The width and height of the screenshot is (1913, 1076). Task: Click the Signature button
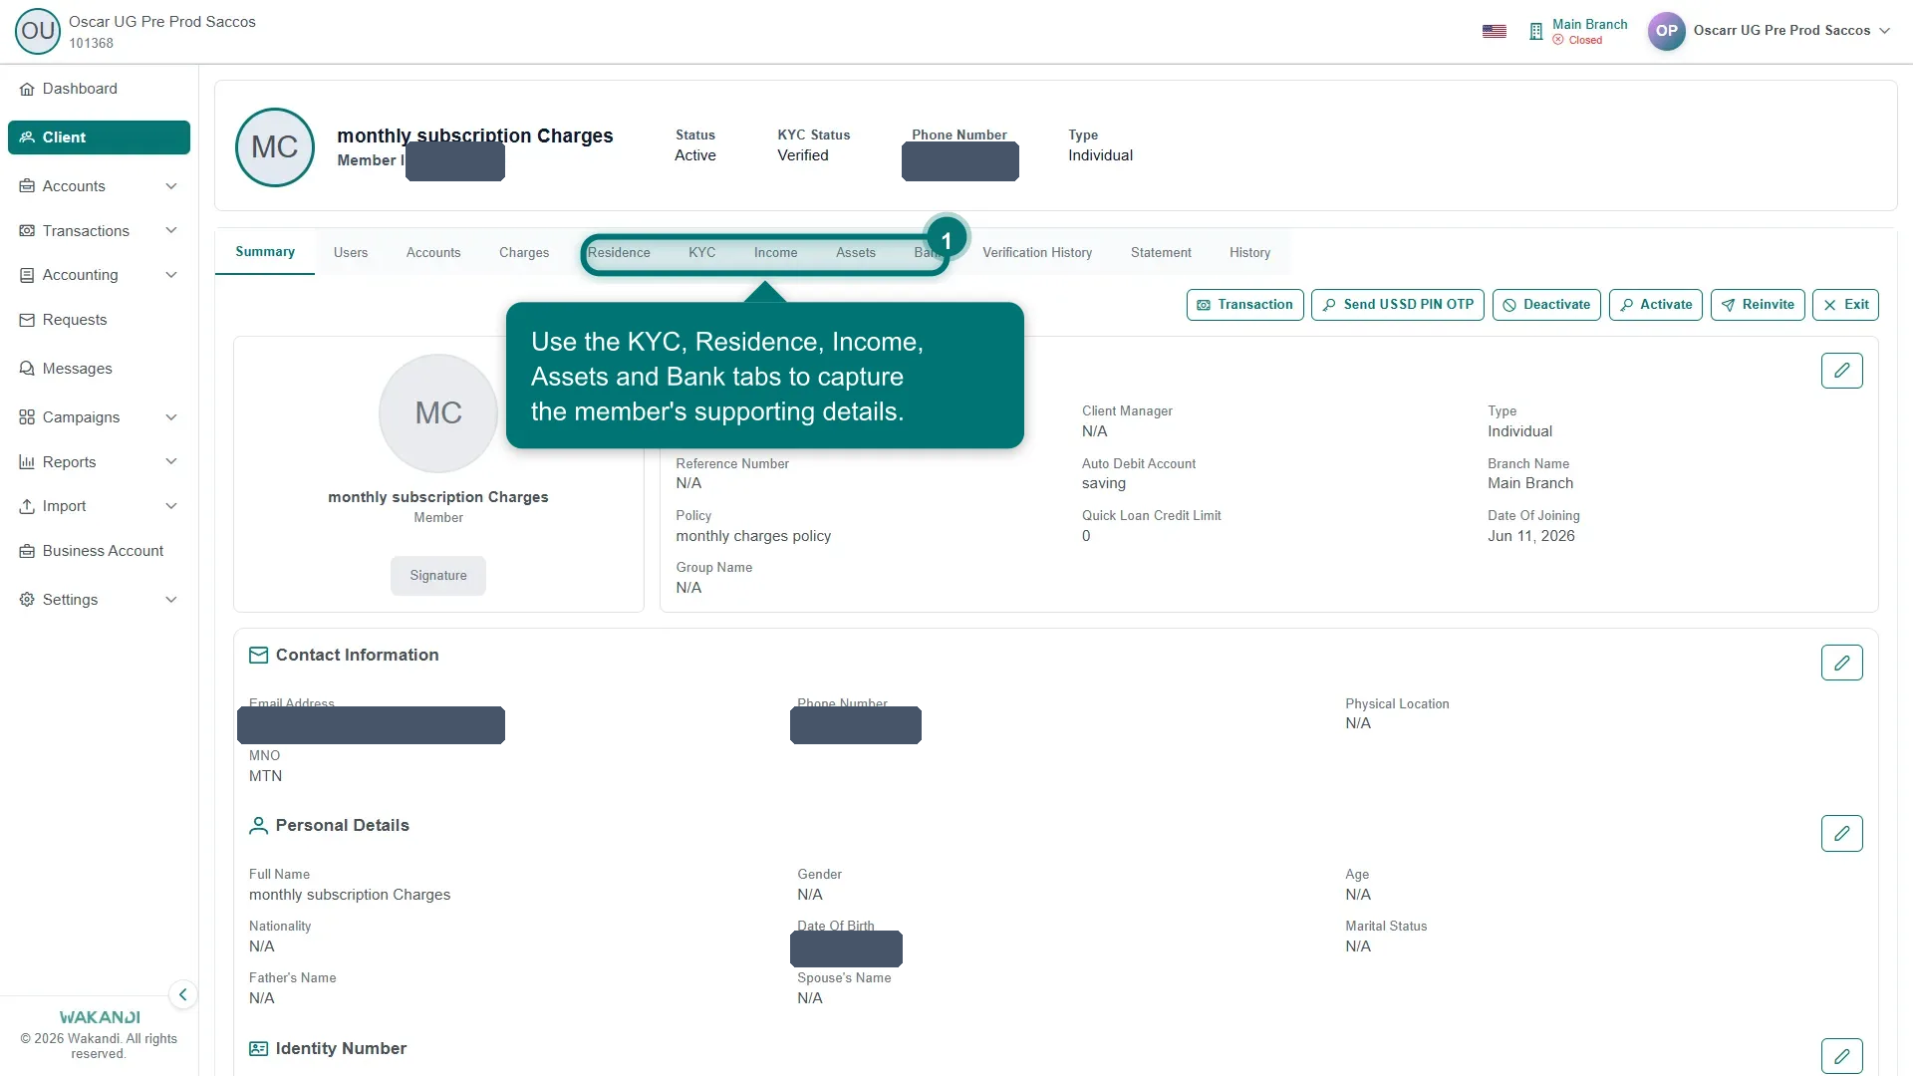tap(438, 576)
